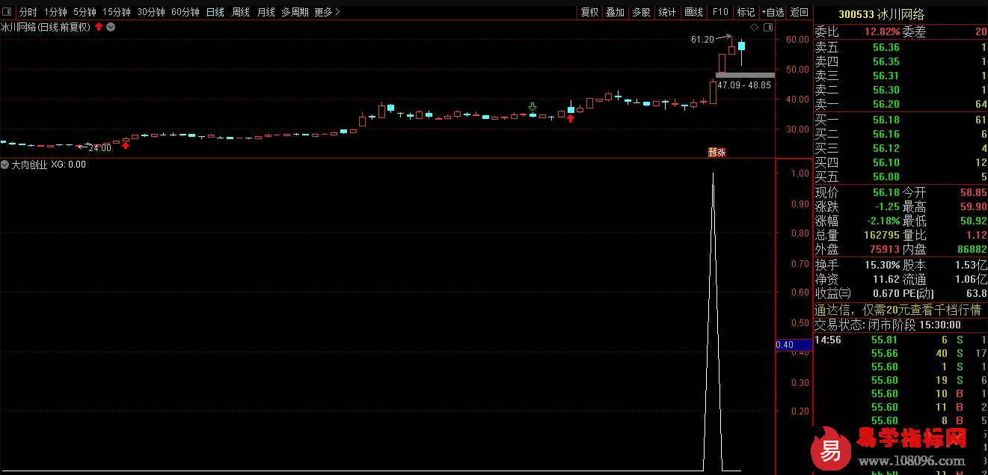This screenshot has height=475, width=988.
Task: Expand the 大肉创业 indicator dropdown
Action: [5, 165]
